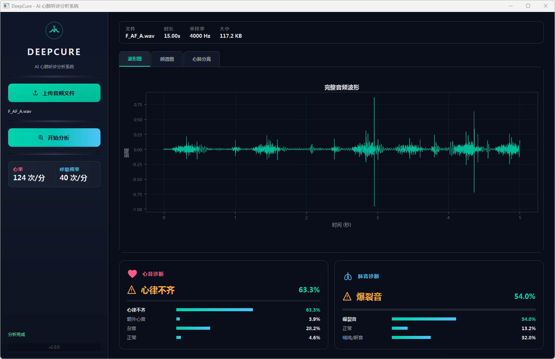Maximize the DeepCure window

(528, 6)
